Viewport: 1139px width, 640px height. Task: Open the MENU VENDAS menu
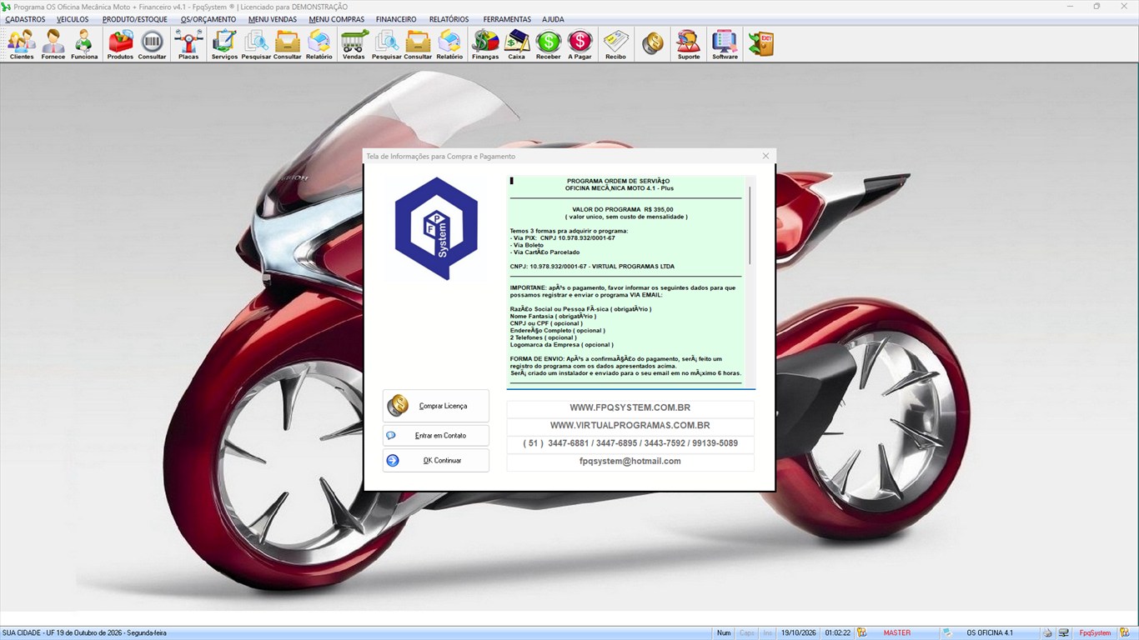[x=273, y=19]
